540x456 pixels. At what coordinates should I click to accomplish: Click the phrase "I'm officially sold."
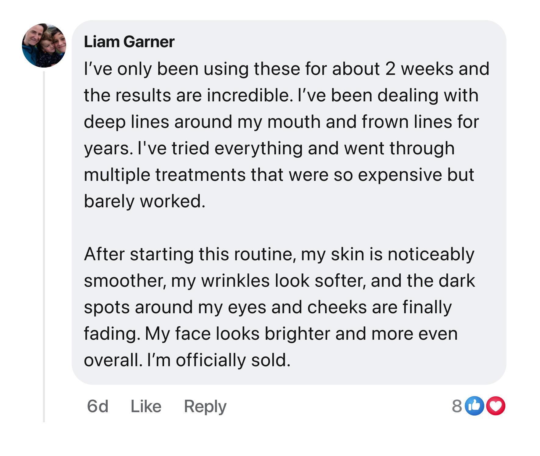219,360
